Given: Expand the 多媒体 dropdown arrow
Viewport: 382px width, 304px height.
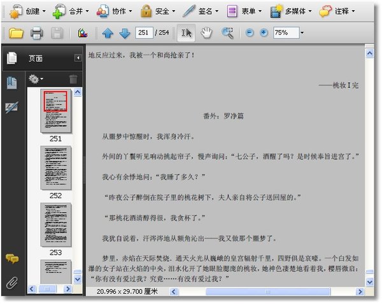Looking at the screenshot, I should pos(310,11).
